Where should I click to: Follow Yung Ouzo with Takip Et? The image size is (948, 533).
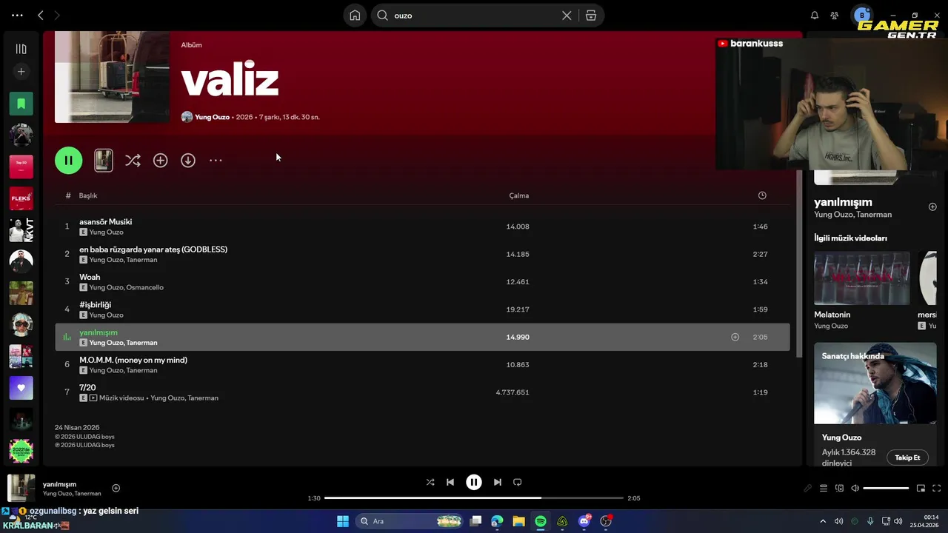(907, 457)
